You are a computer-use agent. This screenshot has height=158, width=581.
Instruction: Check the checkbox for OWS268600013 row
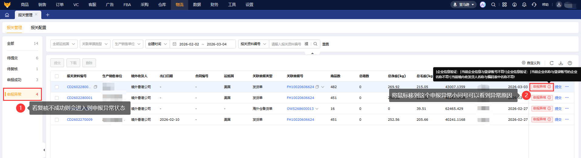click(57, 109)
